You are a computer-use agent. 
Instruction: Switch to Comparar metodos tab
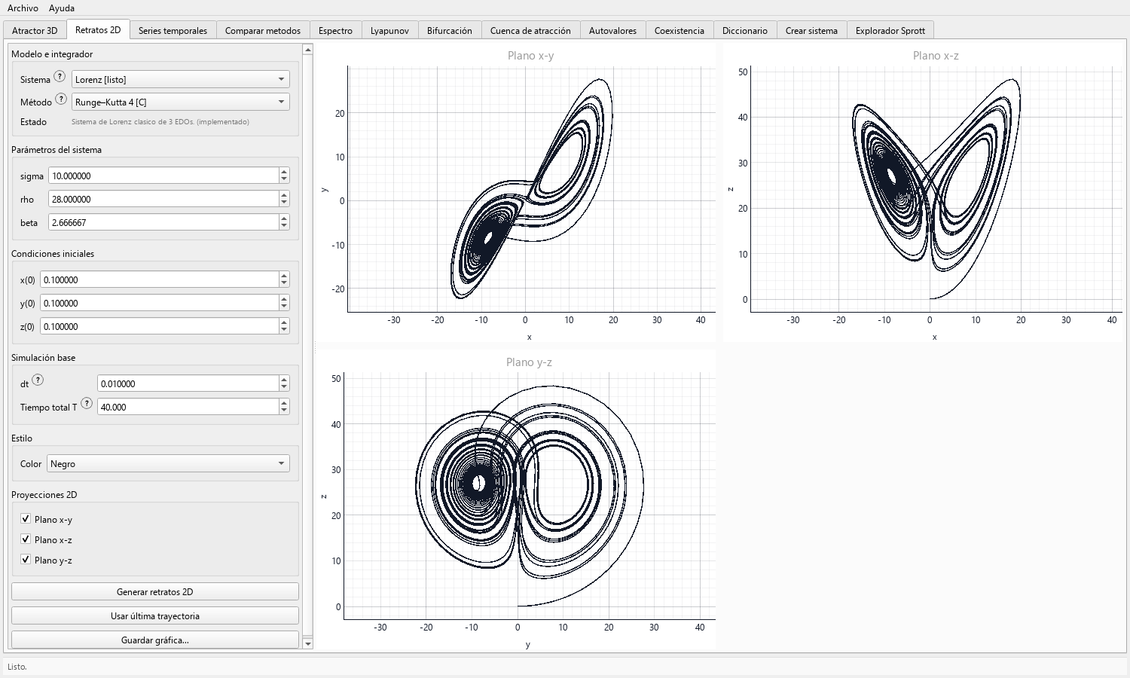coord(263,30)
